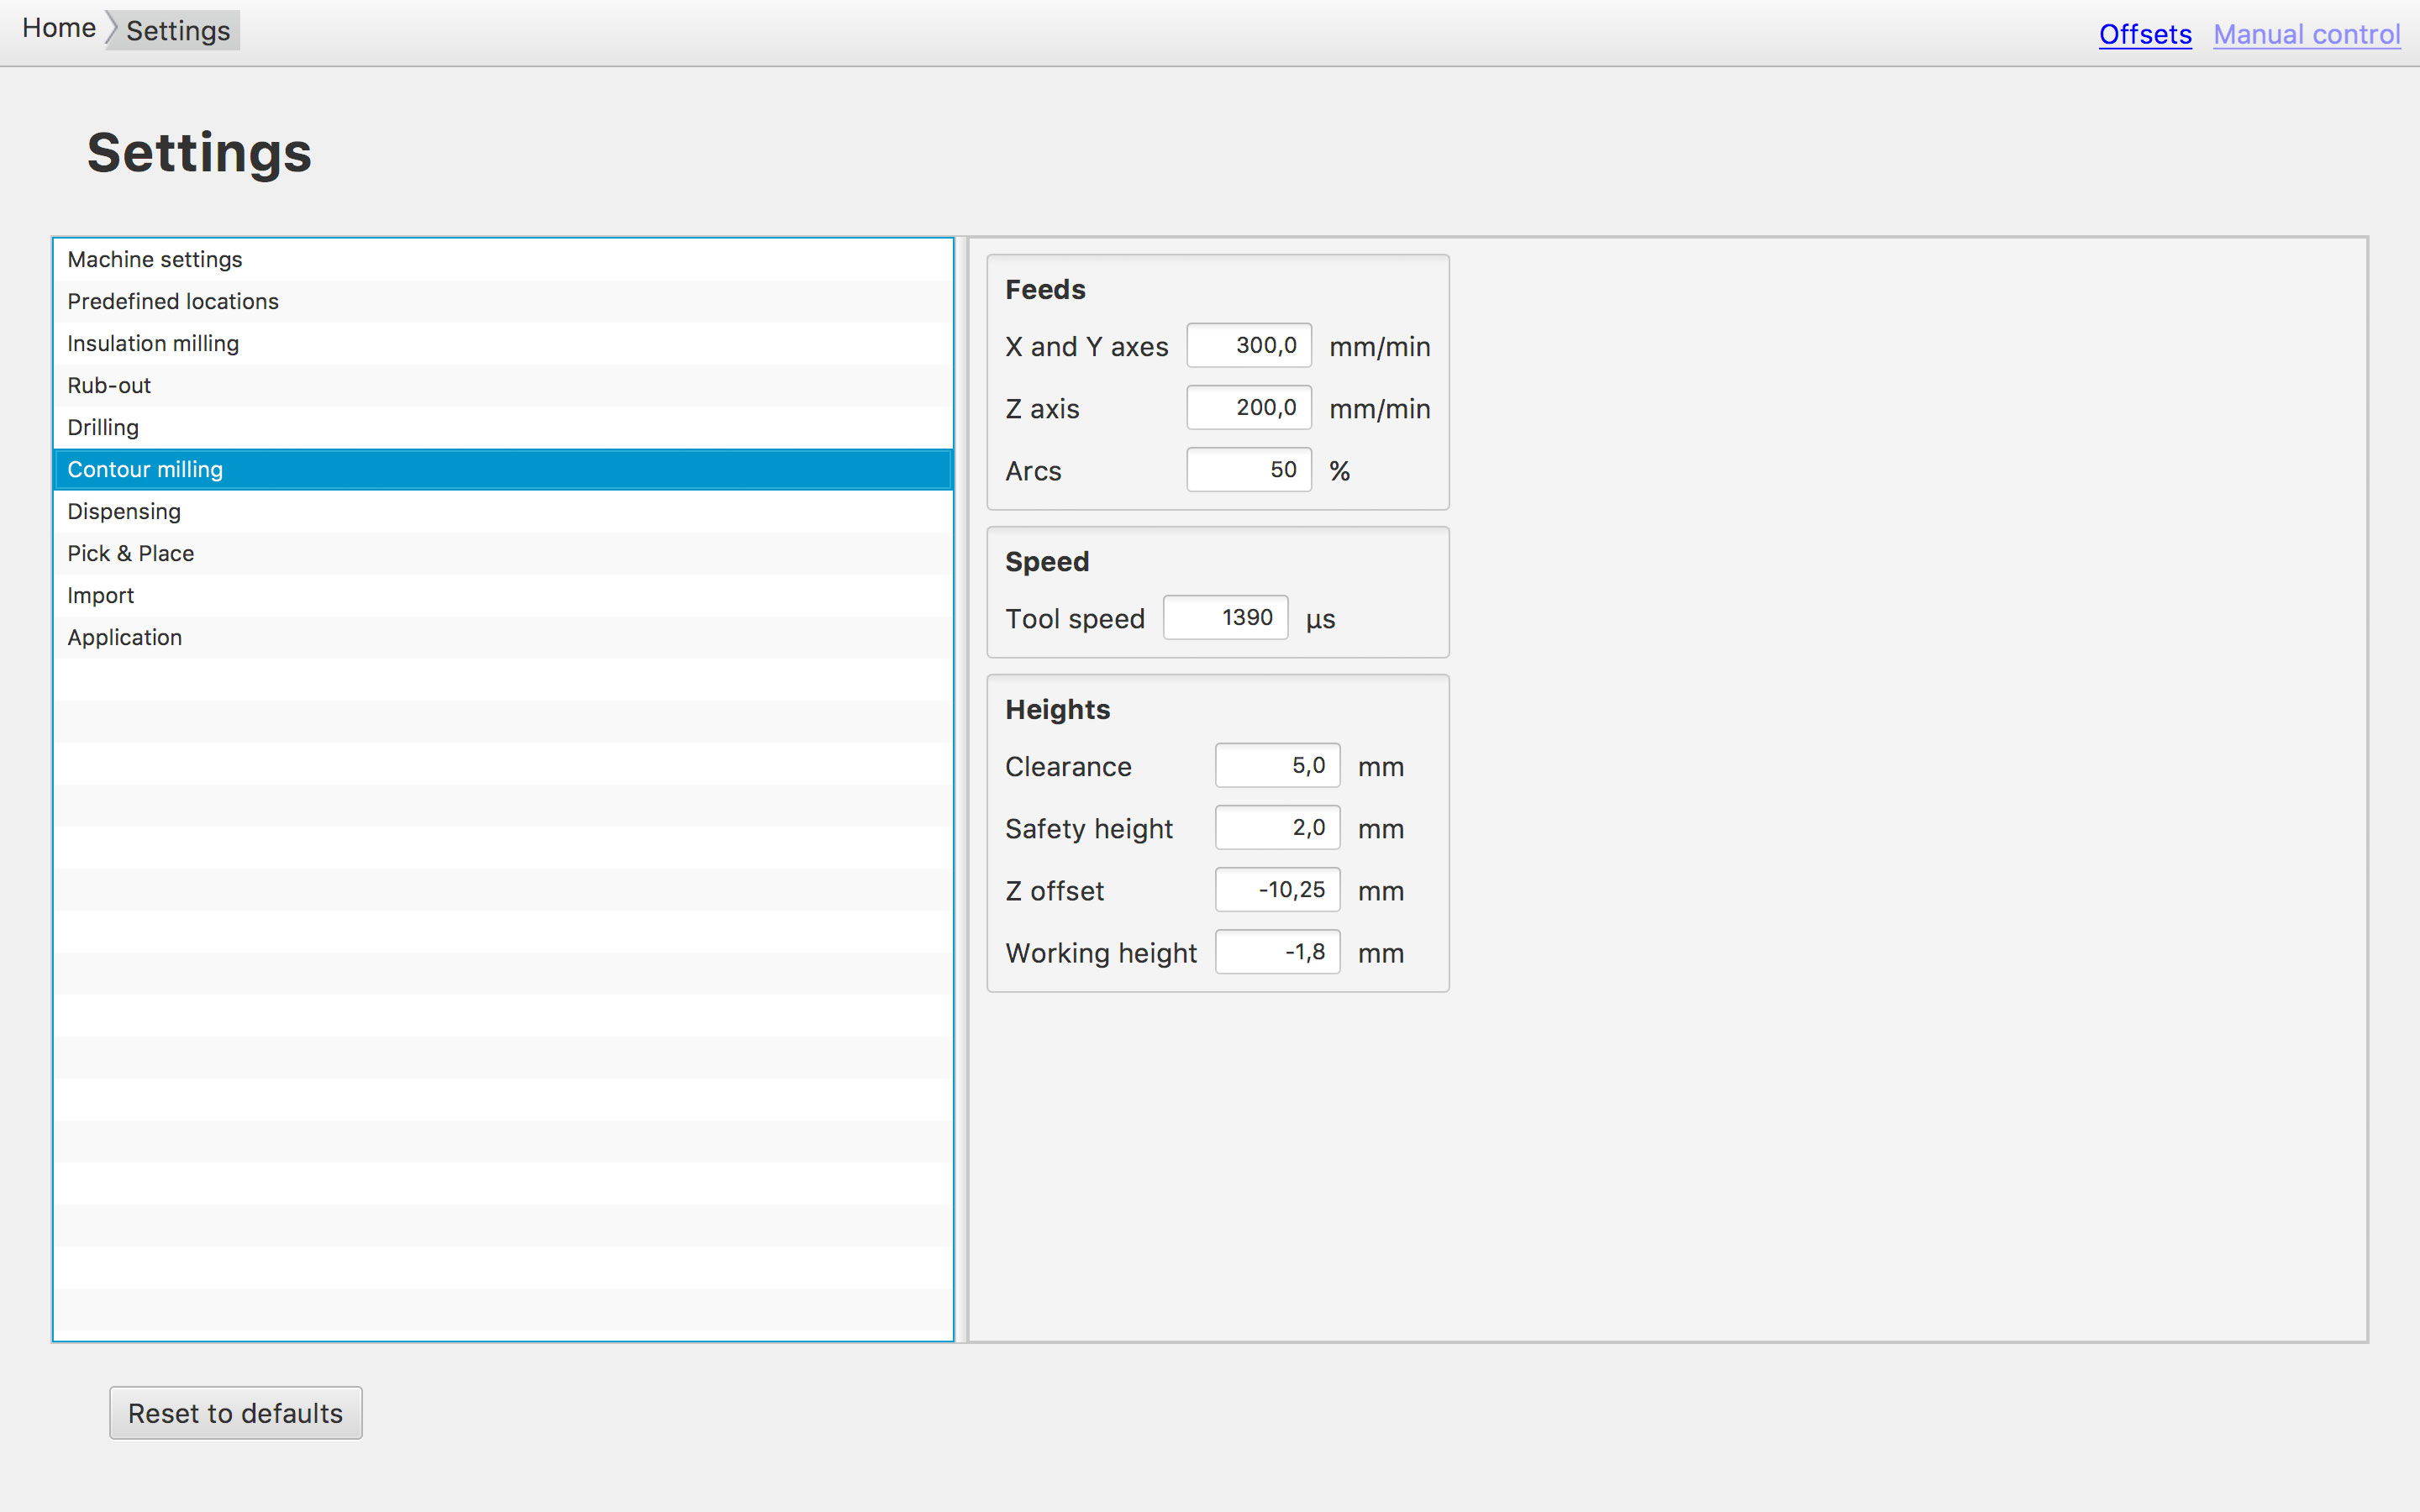Click the Heights group heading
The height and width of the screenshot is (1512, 2420).
pos(1058,710)
